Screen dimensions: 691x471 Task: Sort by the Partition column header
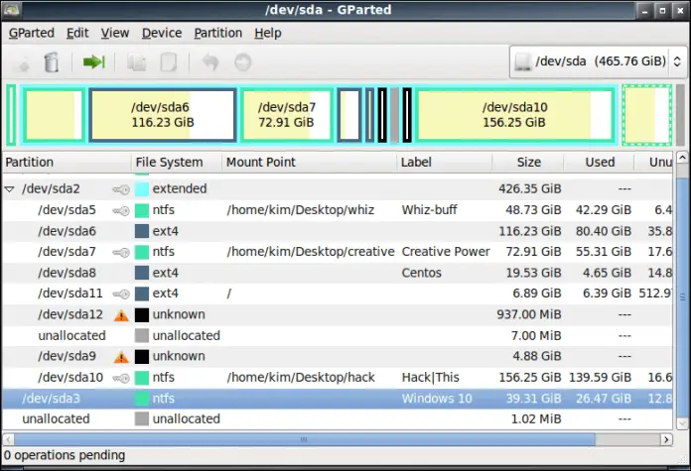tap(67, 162)
